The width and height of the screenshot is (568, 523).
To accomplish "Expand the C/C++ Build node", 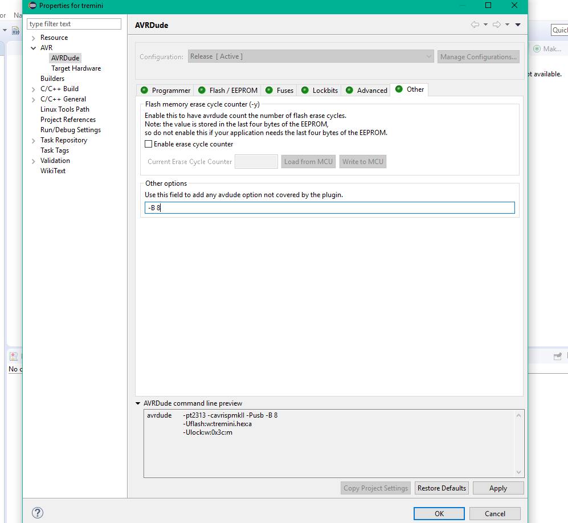I will click(x=33, y=89).
